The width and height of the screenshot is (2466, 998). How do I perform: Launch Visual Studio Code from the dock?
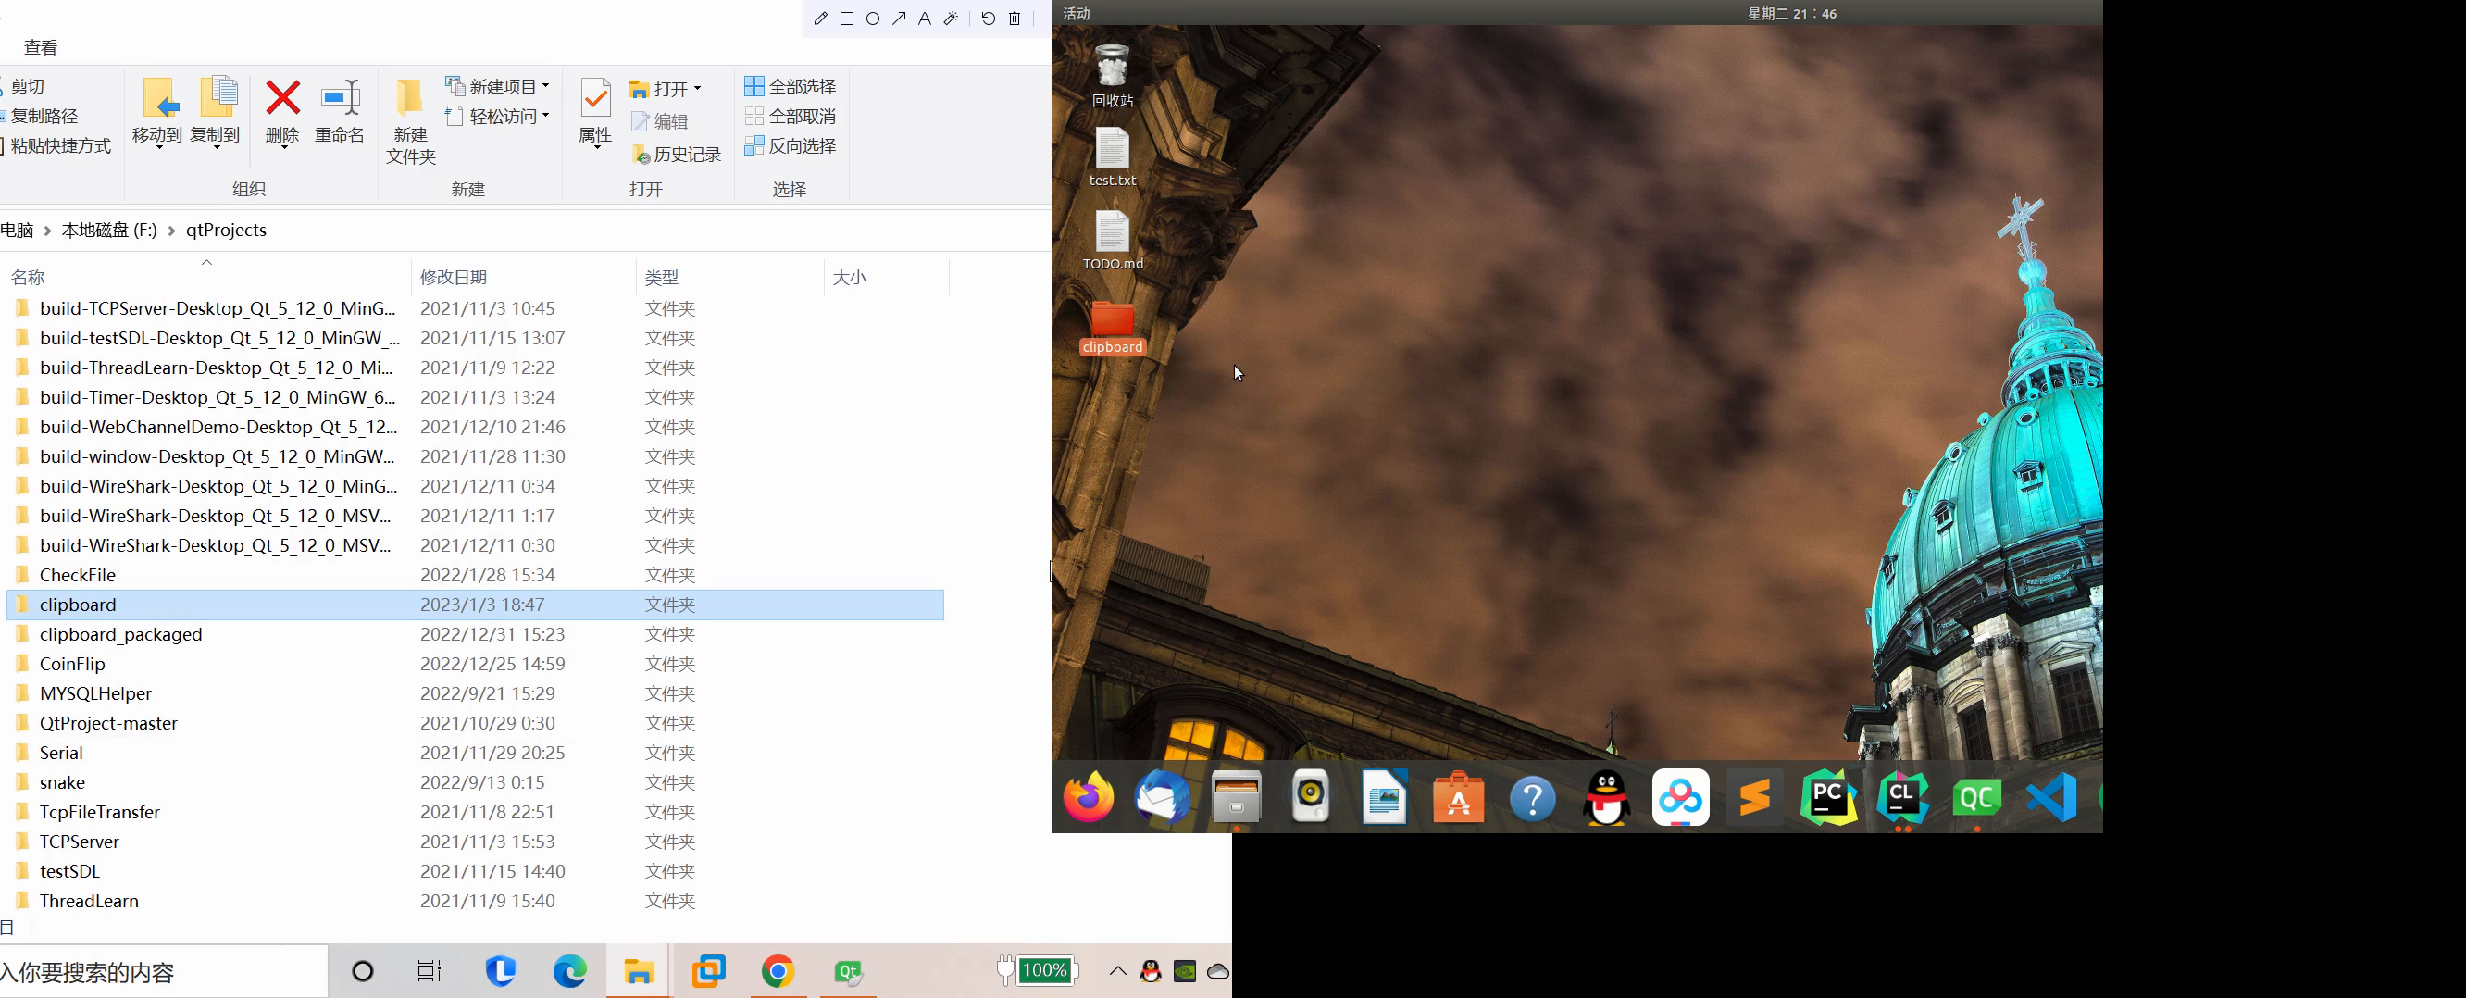click(2050, 797)
